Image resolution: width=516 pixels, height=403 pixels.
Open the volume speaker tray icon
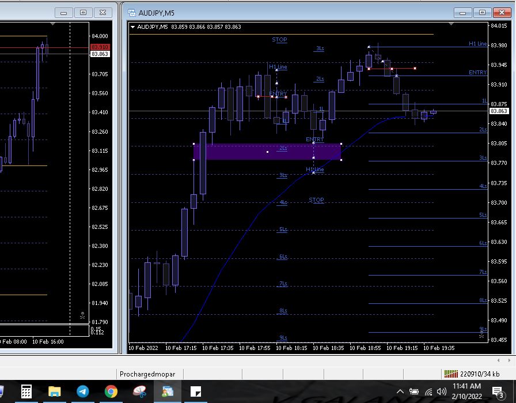pyautogui.click(x=441, y=391)
